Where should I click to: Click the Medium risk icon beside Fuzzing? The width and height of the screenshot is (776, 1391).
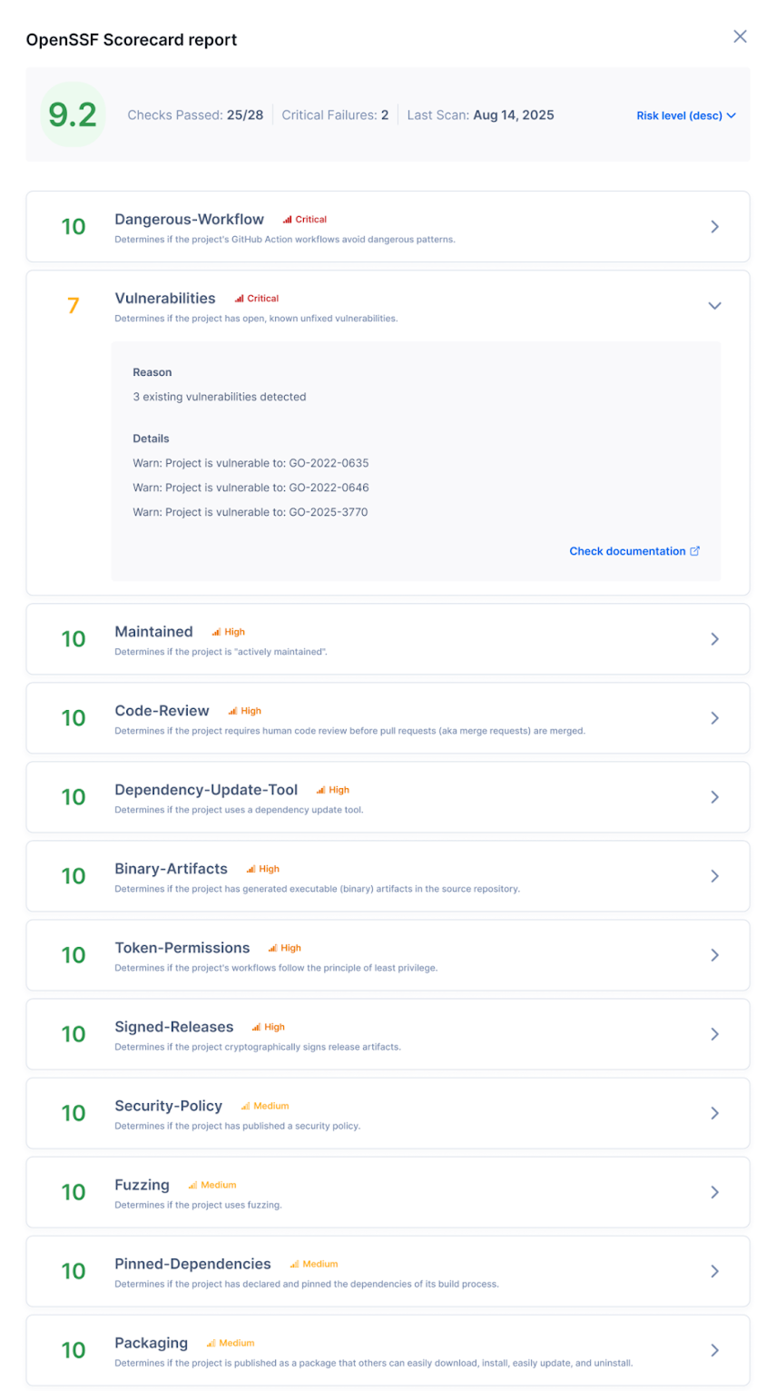[x=193, y=1185]
